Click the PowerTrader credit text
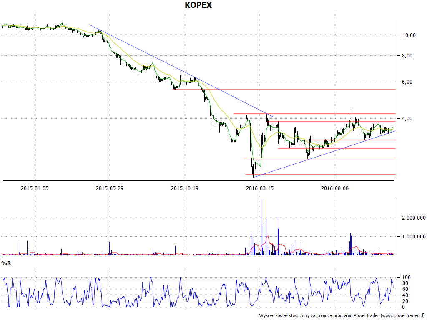This screenshot has height=320, width=427. click(342, 315)
